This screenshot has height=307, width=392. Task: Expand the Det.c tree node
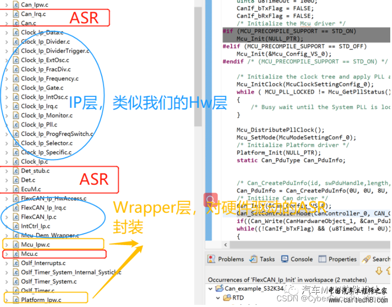(7, 180)
